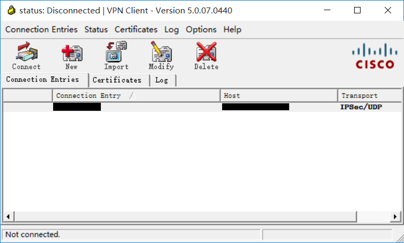Viewport: 404px width, 243px height.
Task: Select the IPSec/UDP transport cell
Action: (x=361, y=107)
